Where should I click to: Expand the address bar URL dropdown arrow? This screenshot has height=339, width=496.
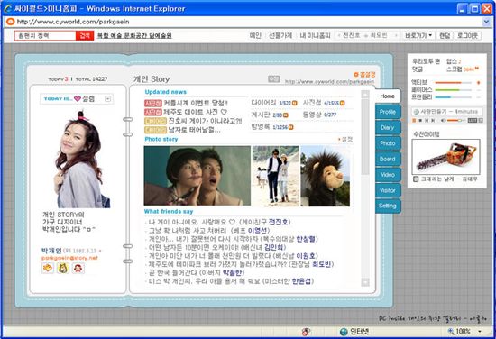click(486, 22)
